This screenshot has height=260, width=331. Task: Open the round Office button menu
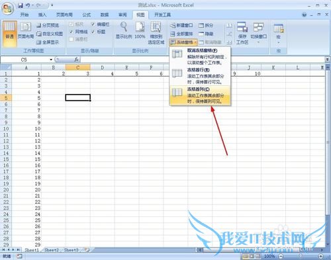[8, 9]
